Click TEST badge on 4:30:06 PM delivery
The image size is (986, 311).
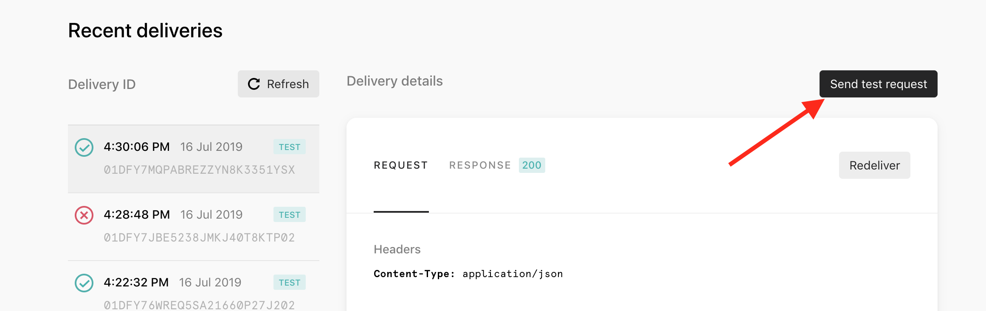tap(289, 147)
